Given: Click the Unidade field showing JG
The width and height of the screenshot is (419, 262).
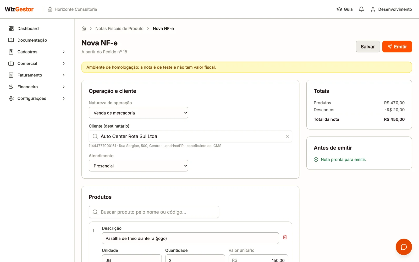Looking at the screenshot, I should tap(131, 259).
